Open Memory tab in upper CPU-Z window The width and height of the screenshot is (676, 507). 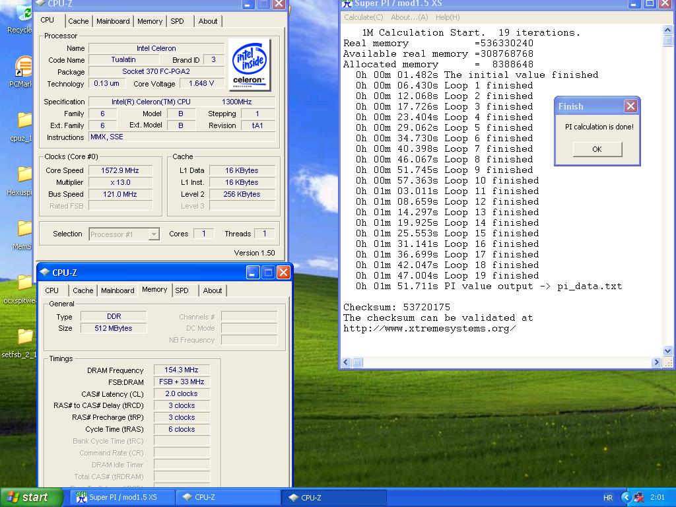point(150,21)
